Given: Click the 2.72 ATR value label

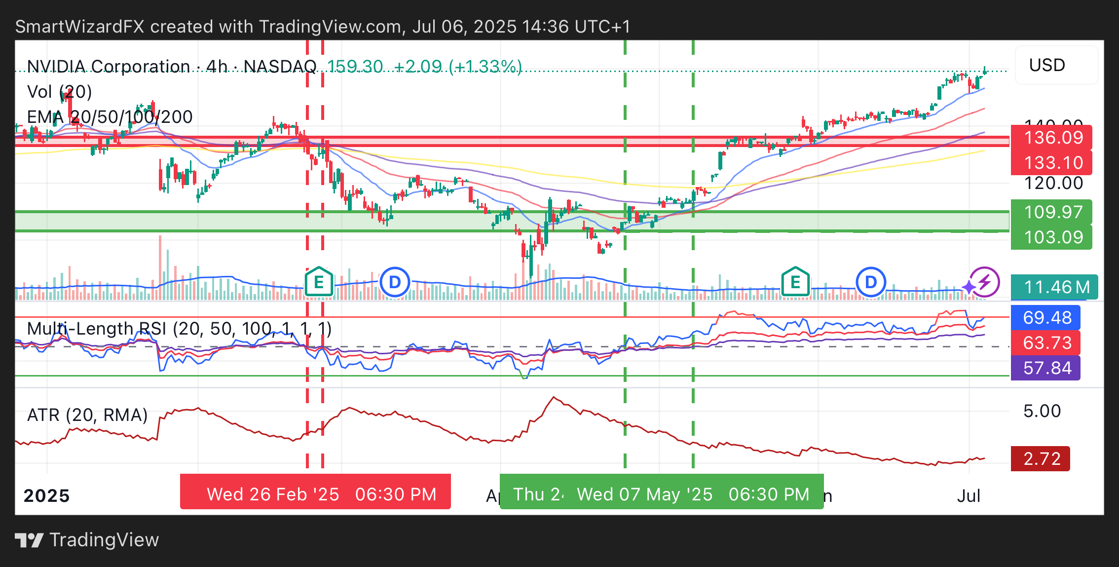Looking at the screenshot, I should [1041, 459].
